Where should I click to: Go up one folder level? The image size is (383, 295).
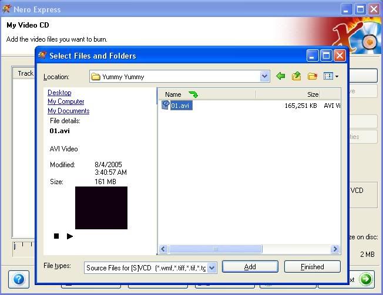point(296,76)
